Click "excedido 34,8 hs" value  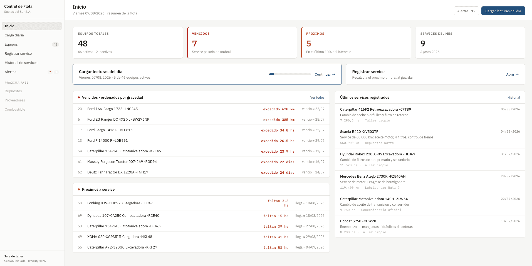[278, 130]
